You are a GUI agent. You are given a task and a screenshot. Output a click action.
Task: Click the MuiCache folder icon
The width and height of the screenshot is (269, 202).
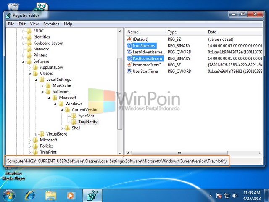(x=48, y=85)
